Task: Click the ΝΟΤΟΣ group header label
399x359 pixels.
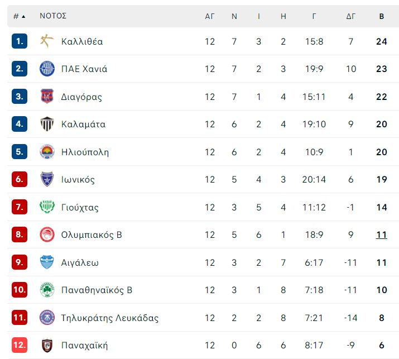Action: 53,16
